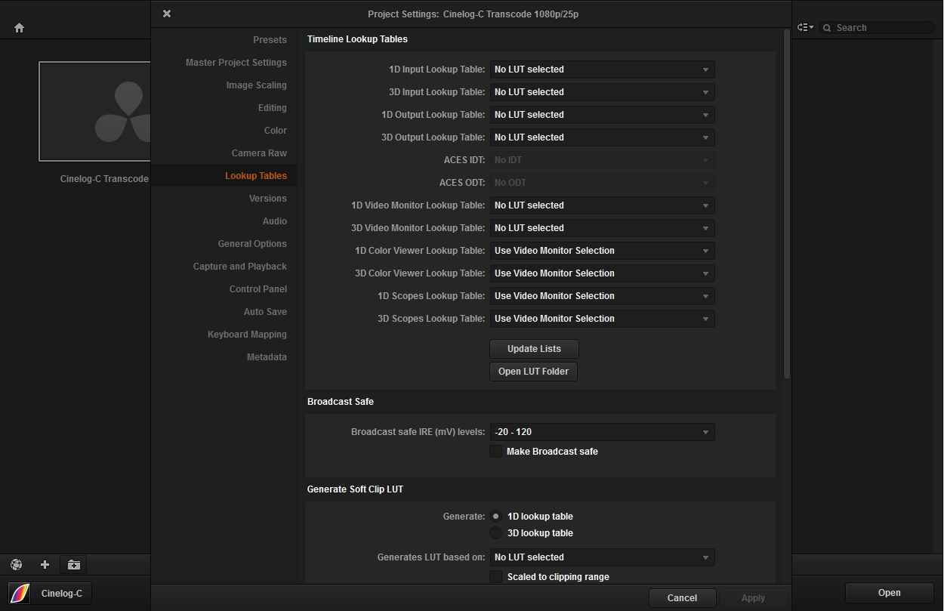The width and height of the screenshot is (944, 611).
Task: Select the Cinelog-C Transcode project thumbnail
Action: (94, 112)
